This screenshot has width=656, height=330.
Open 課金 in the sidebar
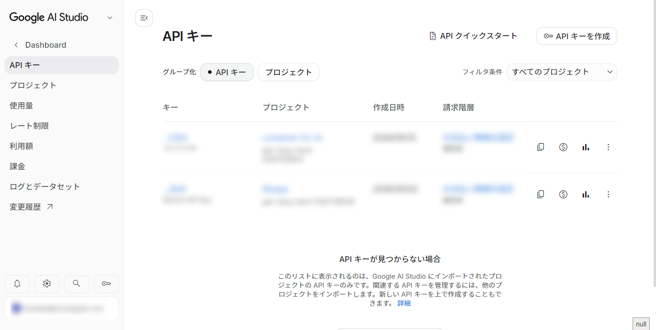click(x=62, y=167)
